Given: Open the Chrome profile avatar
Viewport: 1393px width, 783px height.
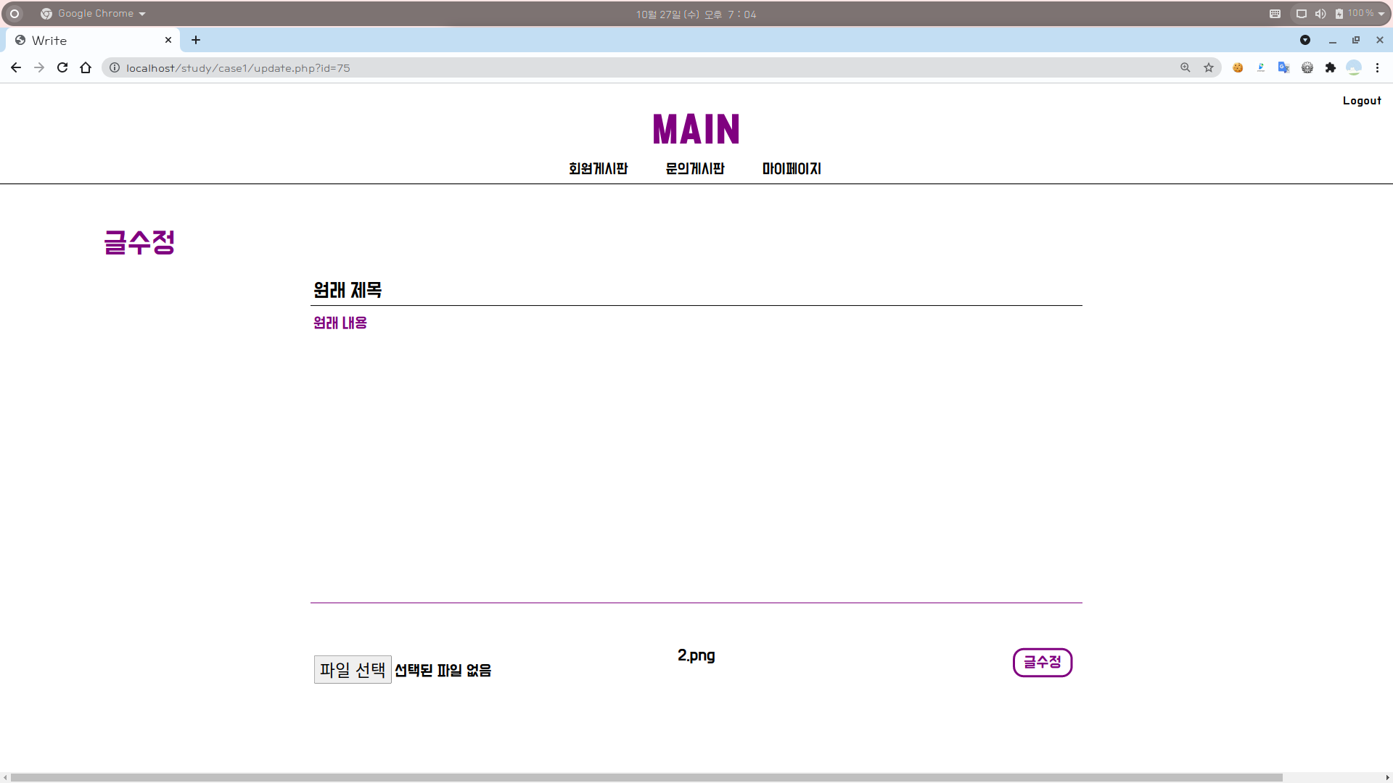Looking at the screenshot, I should coord(1354,67).
